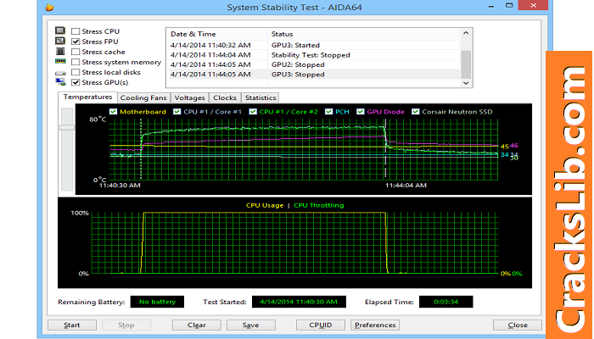The image size is (594, 339).
Task: Click the log list scroll up arrow
Action: point(466,33)
